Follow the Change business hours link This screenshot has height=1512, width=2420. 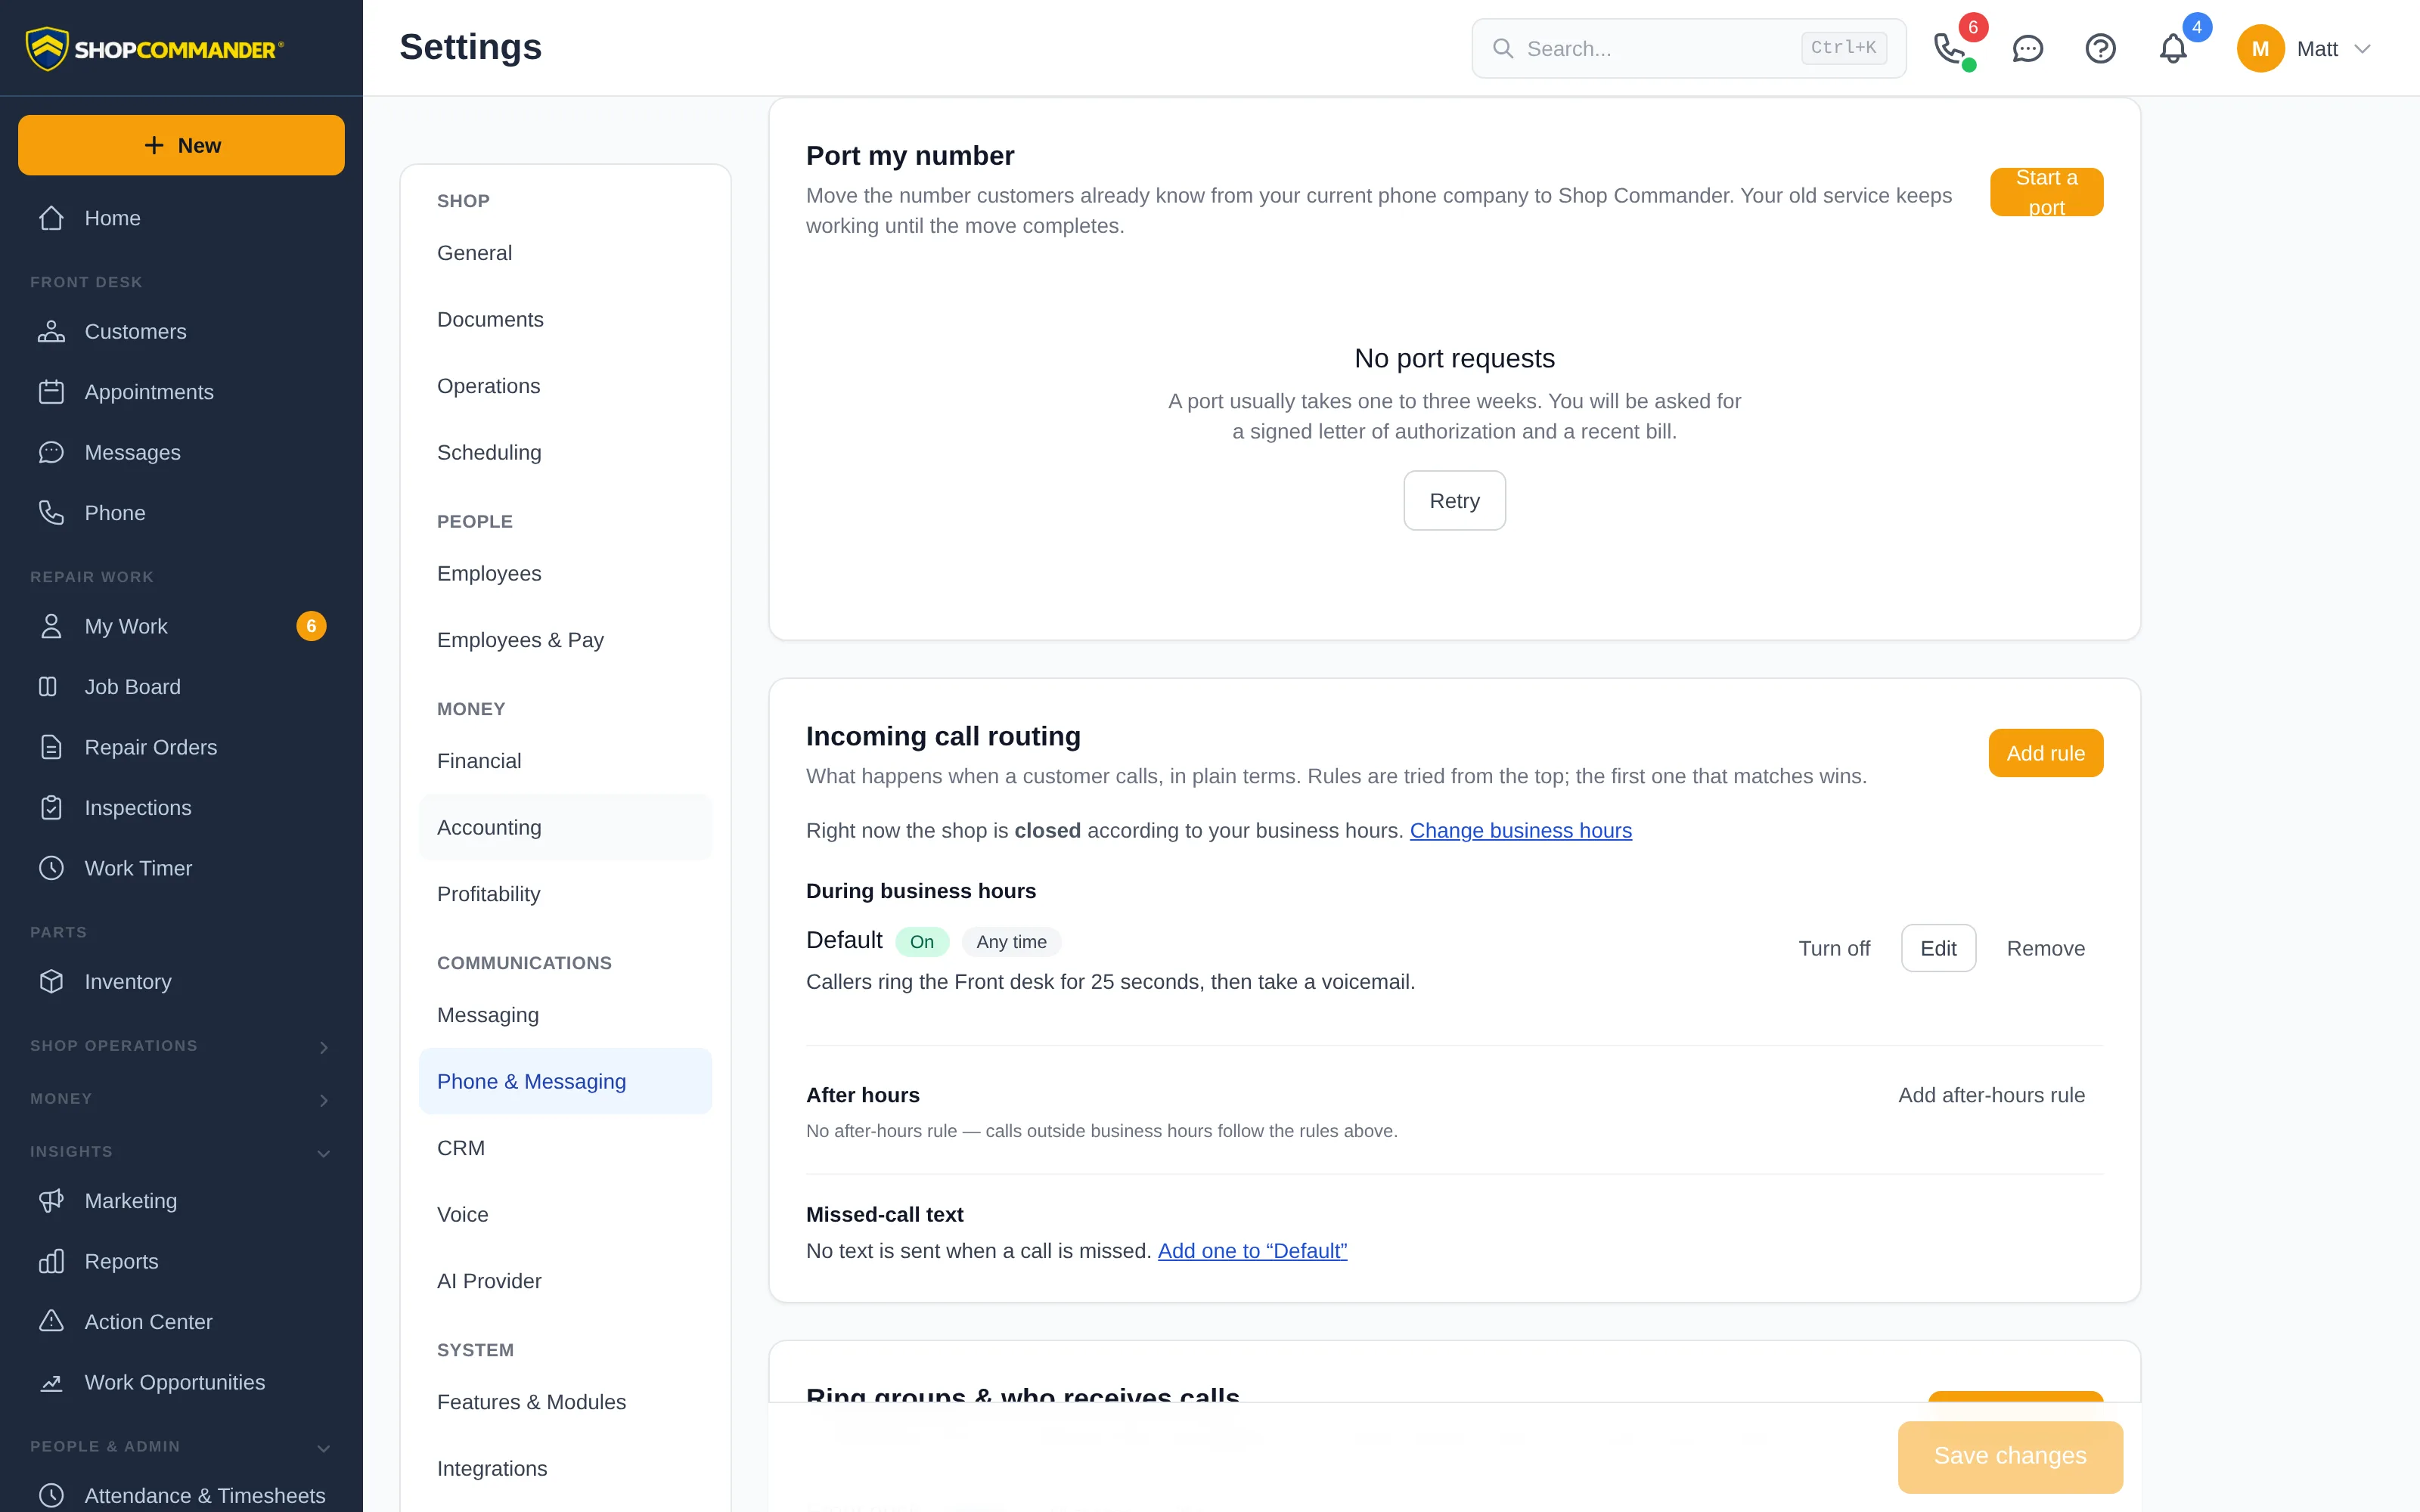pyautogui.click(x=1520, y=830)
